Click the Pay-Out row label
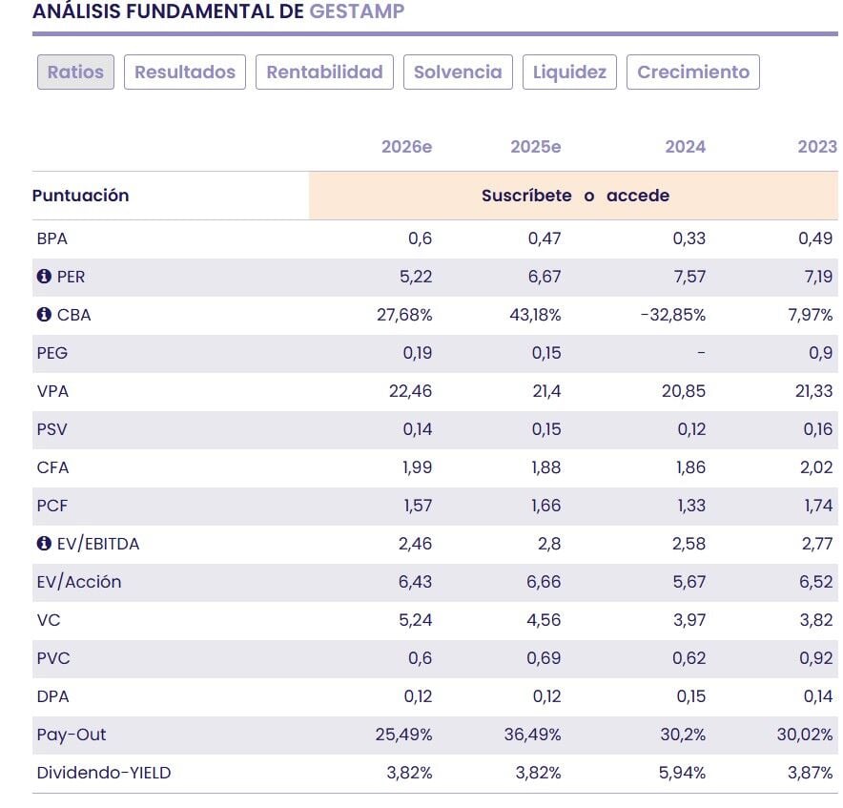The width and height of the screenshot is (843, 808). pyautogui.click(x=72, y=735)
